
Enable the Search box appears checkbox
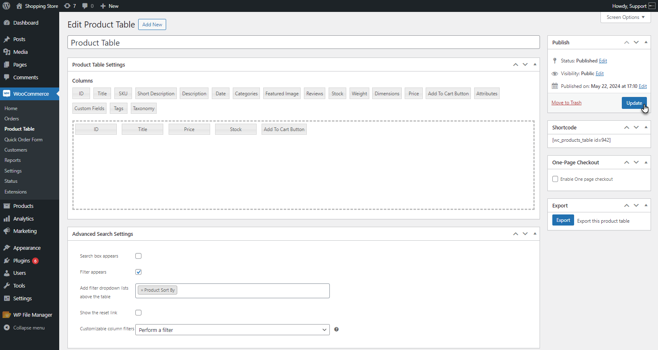point(139,256)
